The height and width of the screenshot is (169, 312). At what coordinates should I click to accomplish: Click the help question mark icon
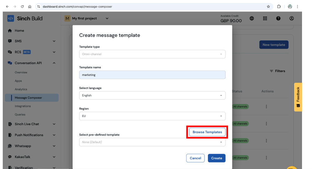pyautogui.click(x=278, y=18)
